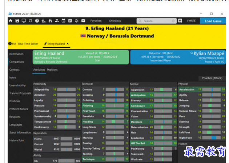The width and height of the screenshot is (229, 163).
Task: Click the CA ability row
Action: tap(57, 161)
